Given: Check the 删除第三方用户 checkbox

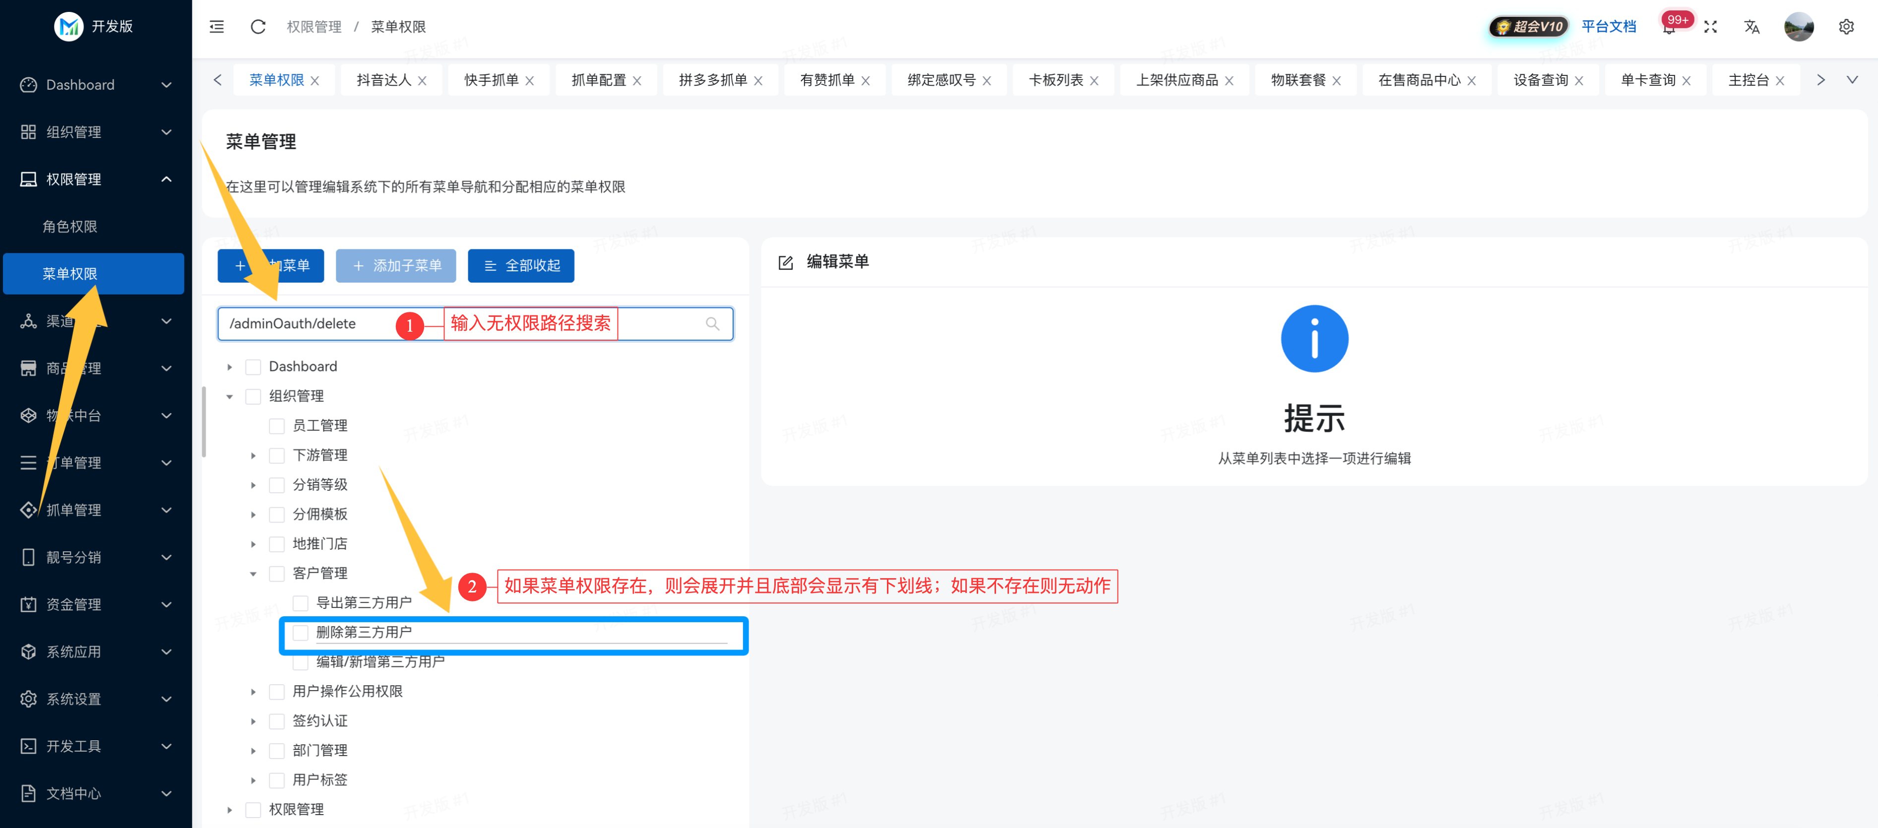Looking at the screenshot, I should (x=301, y=632).
